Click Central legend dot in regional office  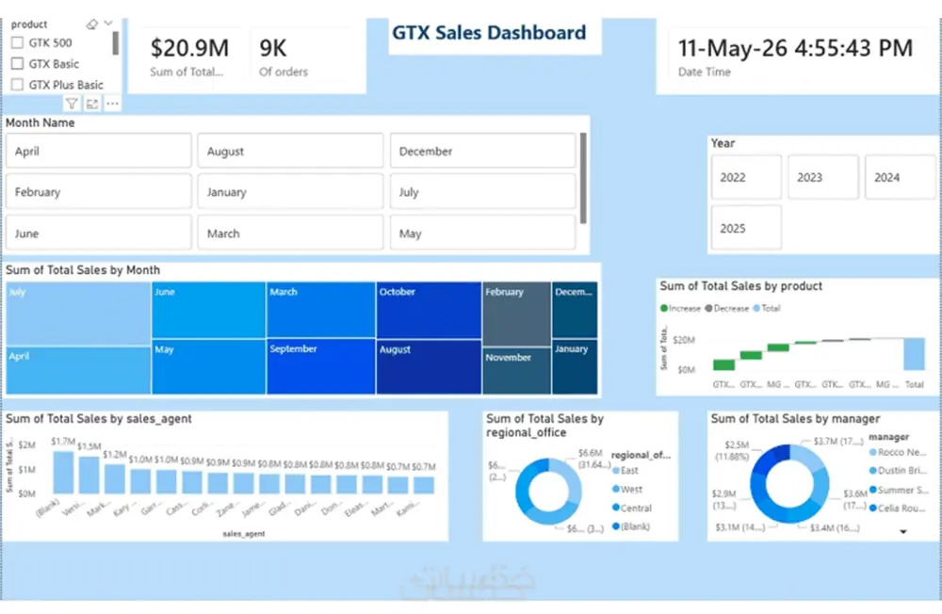point(616,508)
